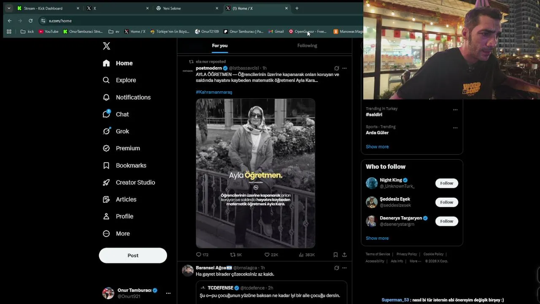Open Grok assistant

116,131
